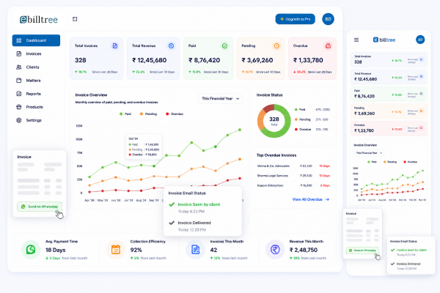
Task: Click the 328 Total donut chart
Action: point(274,121)
